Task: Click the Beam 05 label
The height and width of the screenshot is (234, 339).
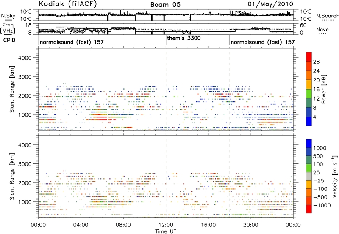Action: [165, 5]
